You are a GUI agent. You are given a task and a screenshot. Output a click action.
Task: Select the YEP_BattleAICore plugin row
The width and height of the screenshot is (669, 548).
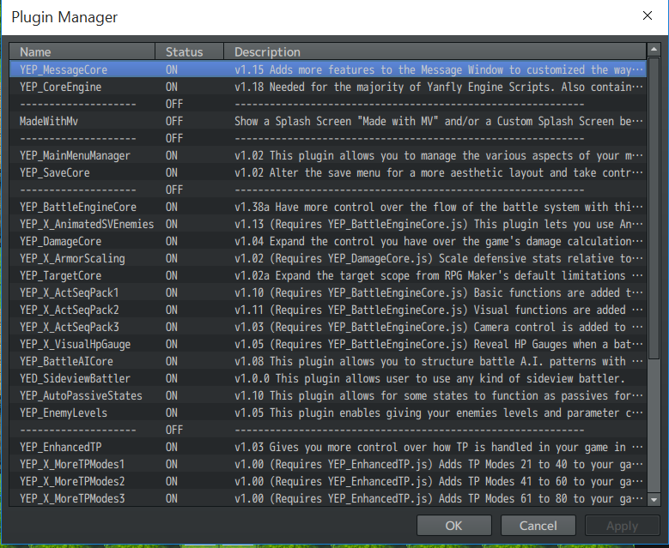click(328, 361)
